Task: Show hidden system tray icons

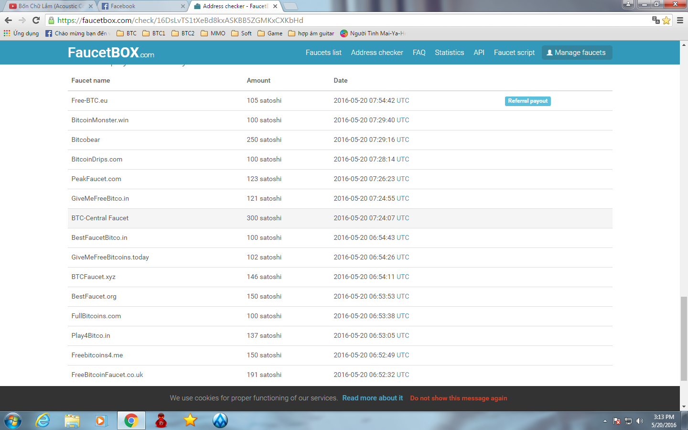Action: click(x=605, y=421)
